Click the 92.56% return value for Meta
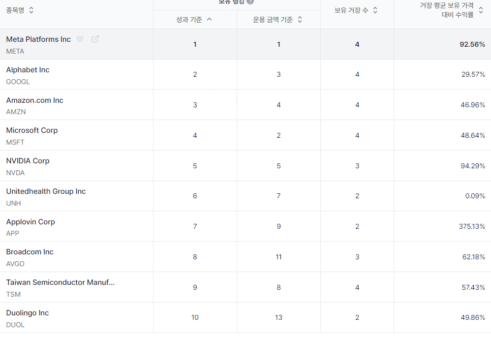Screen dimensions: 491x340 [472, 44]
